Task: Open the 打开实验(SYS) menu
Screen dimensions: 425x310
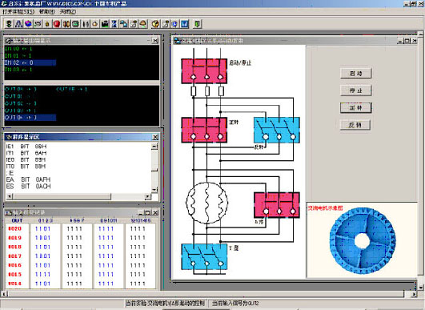Action: point(18,12)
